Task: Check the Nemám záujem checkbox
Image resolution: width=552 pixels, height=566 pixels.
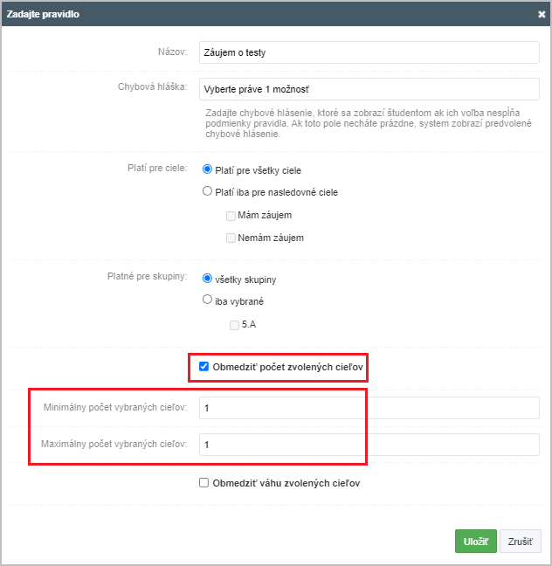Action: 231,238
